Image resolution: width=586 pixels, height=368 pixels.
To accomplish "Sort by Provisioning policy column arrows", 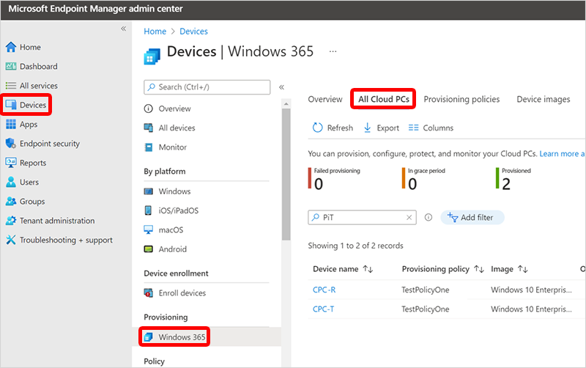I will point(479,269).
